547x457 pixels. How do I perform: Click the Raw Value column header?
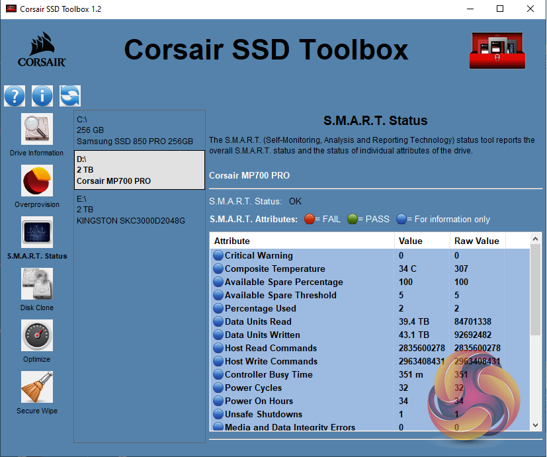click(477, 241)
